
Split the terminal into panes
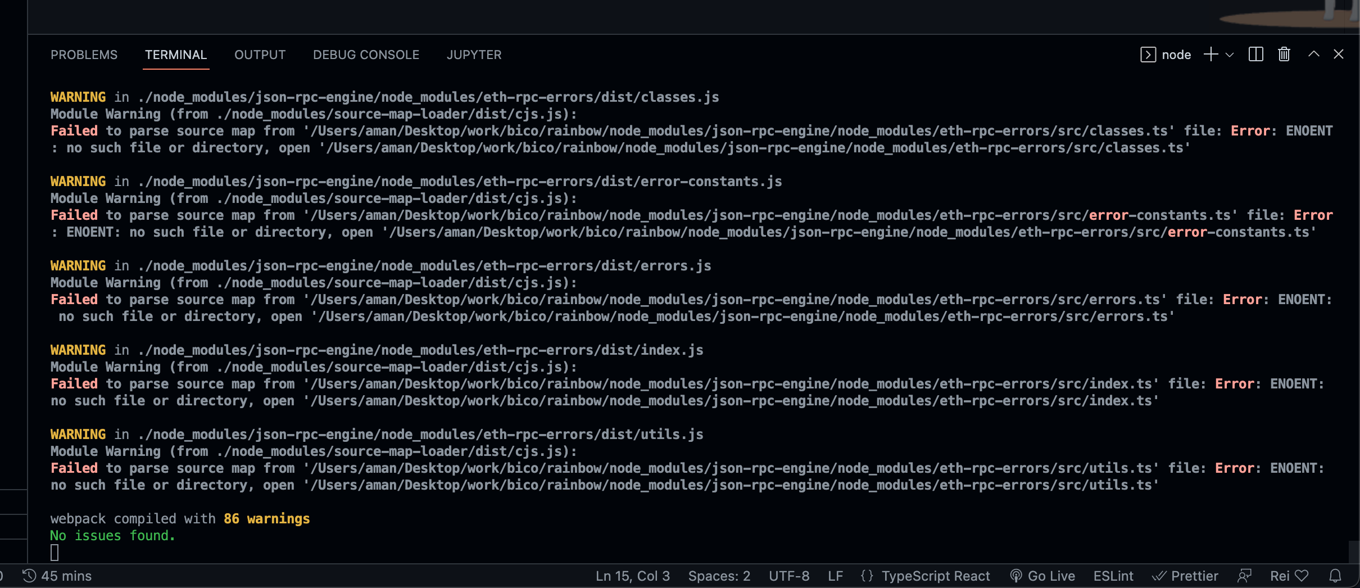pyautogui.click(x=1255, y=54)
